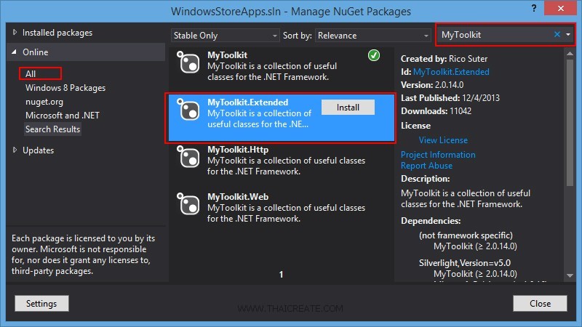Image resolution: width=582 pixels, height=327 pixels.
Task: Open the View License link
Action: pos(443,140)
